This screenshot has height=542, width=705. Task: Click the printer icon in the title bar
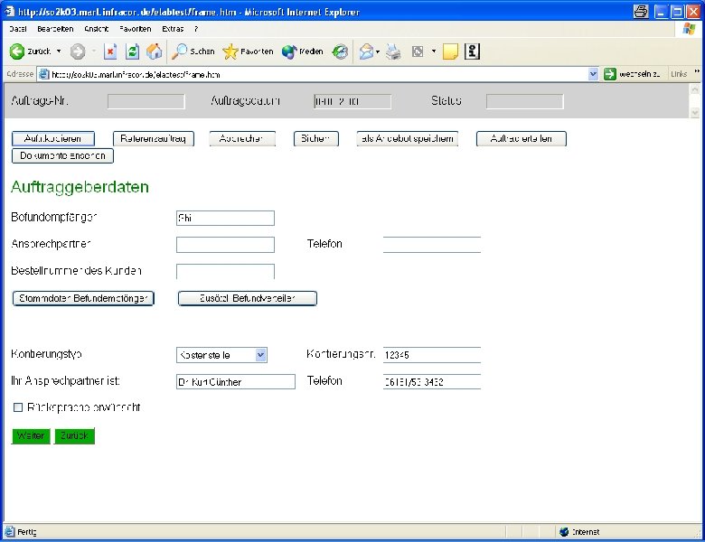pyautogui.click(x=641, y=12)
